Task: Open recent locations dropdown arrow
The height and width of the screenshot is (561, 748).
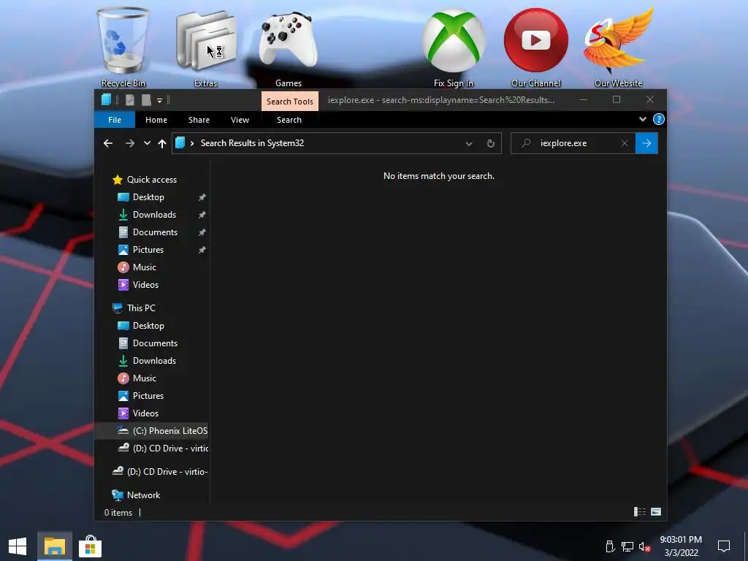Action: coord(147,143)
